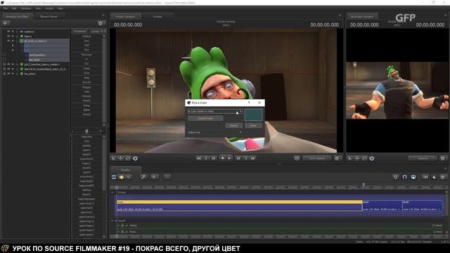Click the plus icon to add animation set
The image size is (450, 253).
point(6,23)
